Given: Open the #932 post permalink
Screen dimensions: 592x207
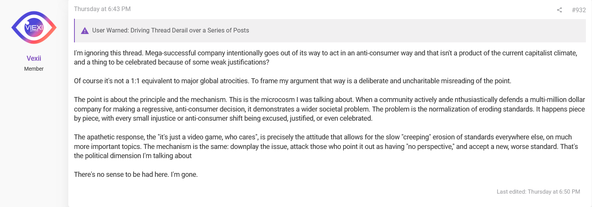Looking at the screenshot, I should click(579, 10).
